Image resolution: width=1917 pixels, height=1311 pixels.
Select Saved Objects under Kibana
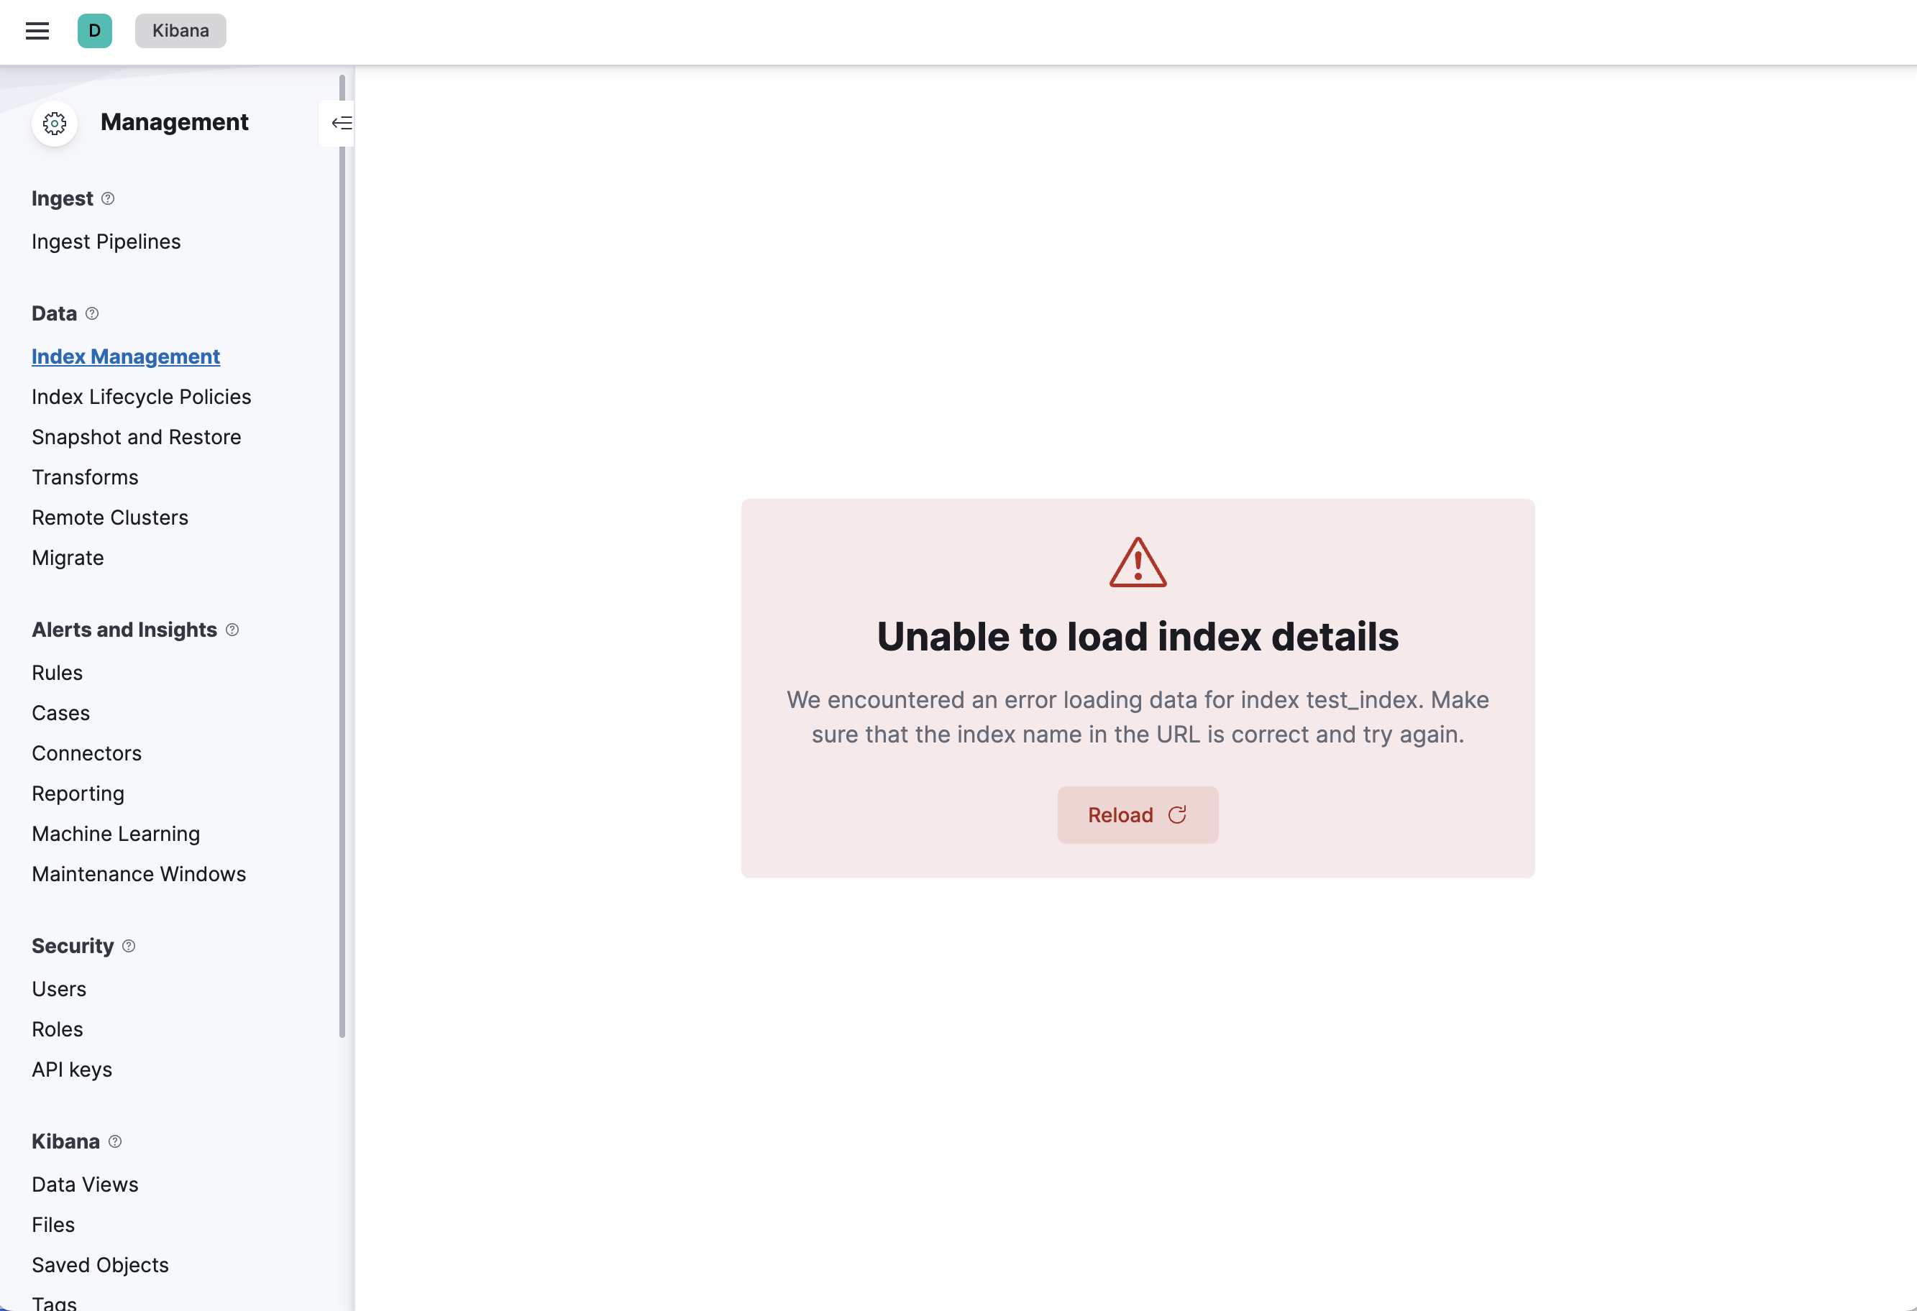(99, 1264)
